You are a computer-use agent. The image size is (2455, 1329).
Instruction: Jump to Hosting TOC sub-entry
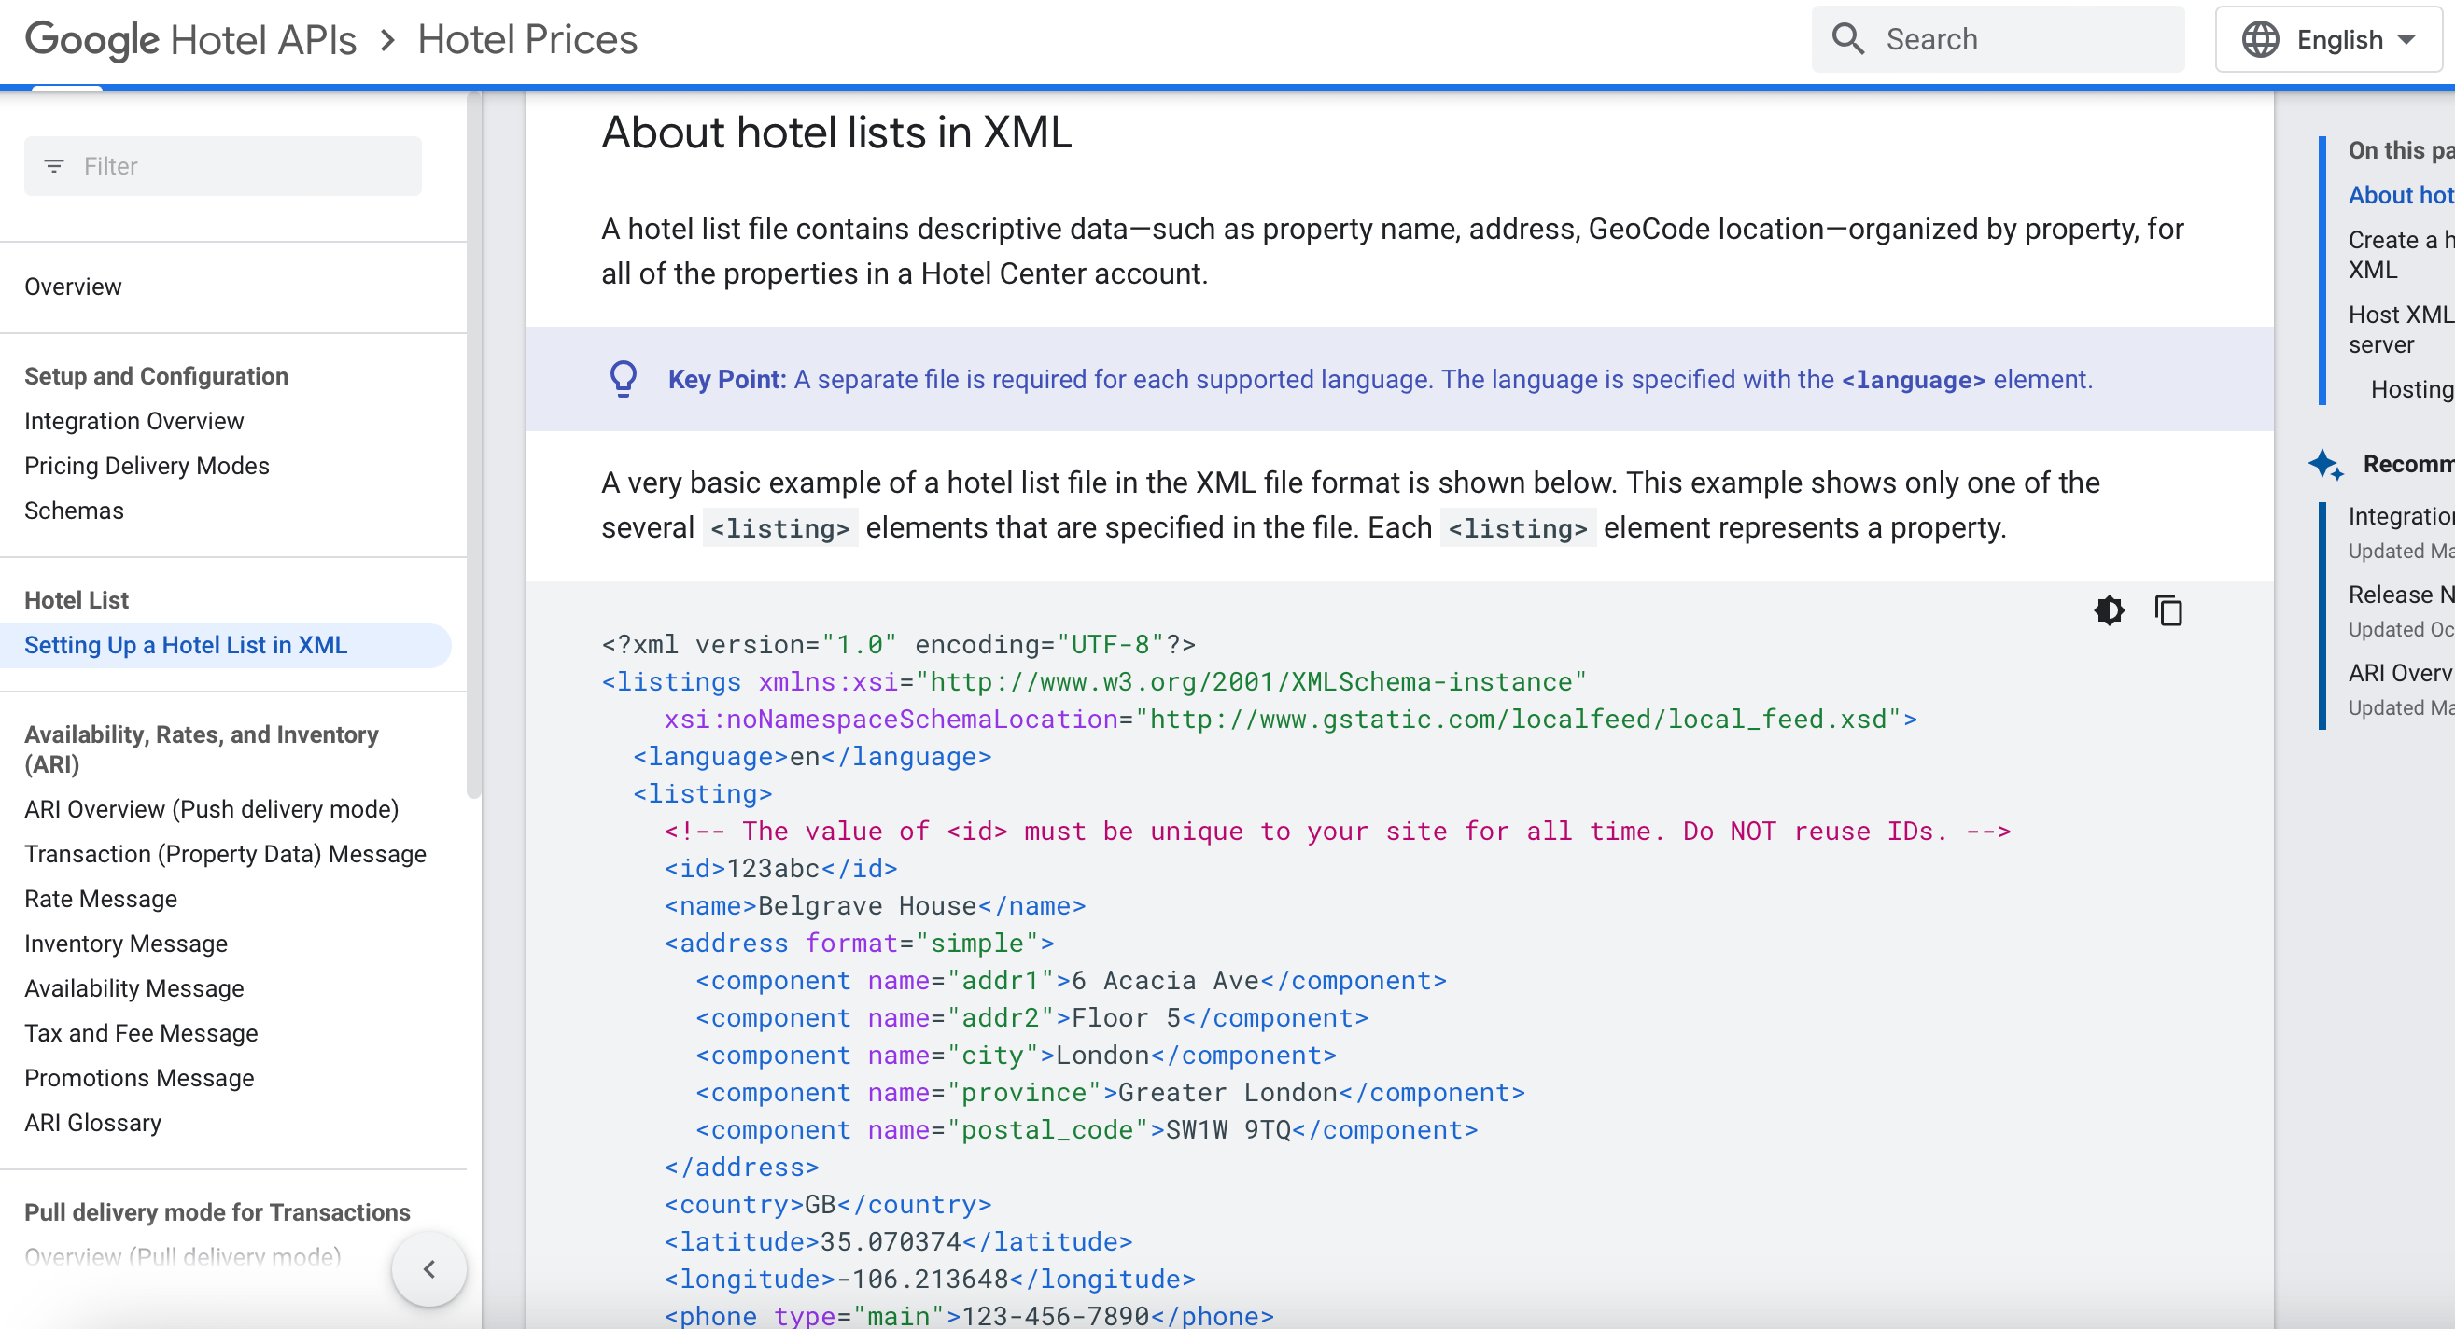(2412, 388)
